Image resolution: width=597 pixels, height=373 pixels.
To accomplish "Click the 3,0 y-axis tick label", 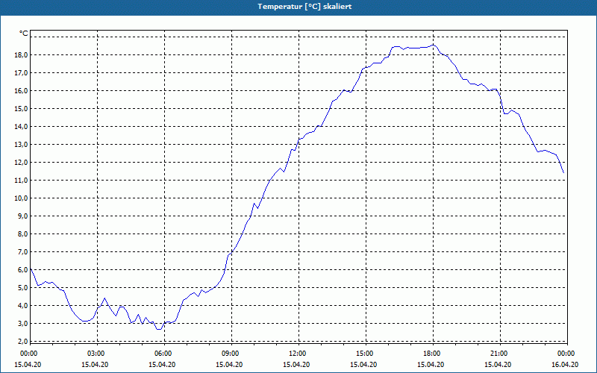I will 23,323.
